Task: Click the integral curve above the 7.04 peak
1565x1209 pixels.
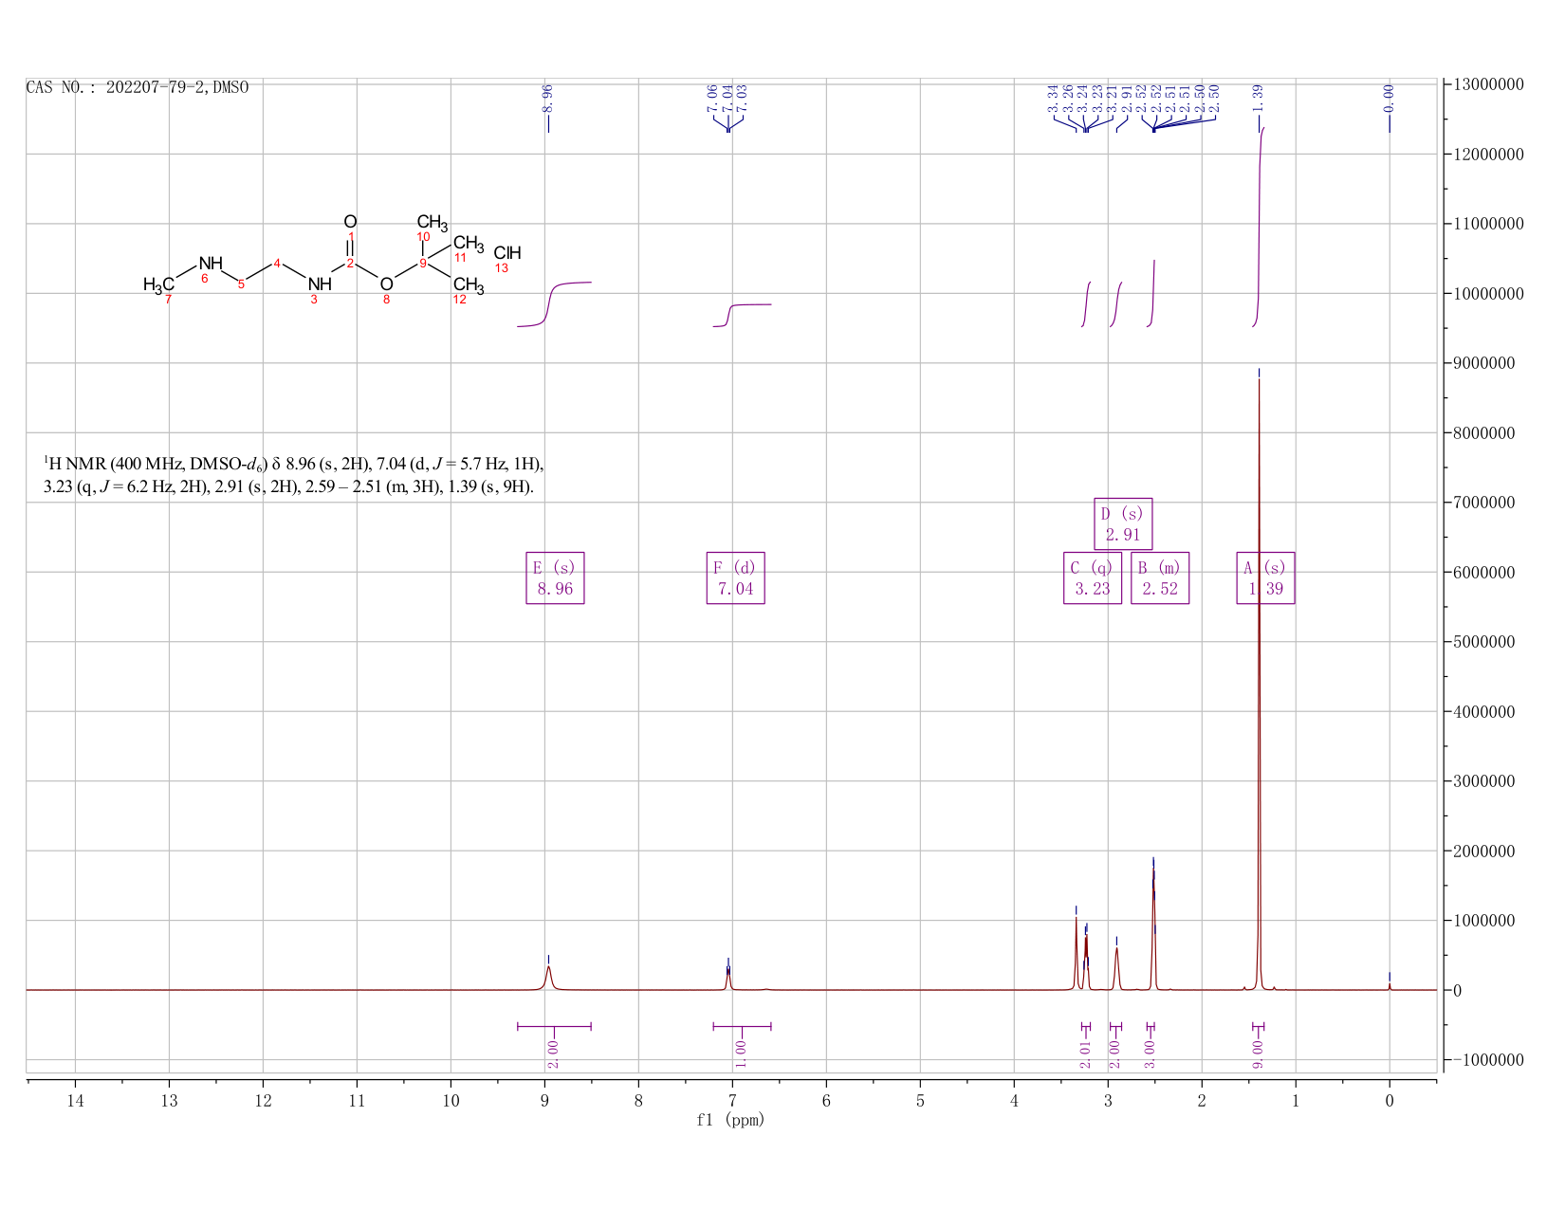Action: (x=742, y=315)
